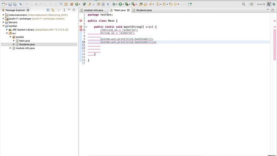Click the Open Perspective icon
277x156 pixels.
pyautogui.click(x=251, y=4)
